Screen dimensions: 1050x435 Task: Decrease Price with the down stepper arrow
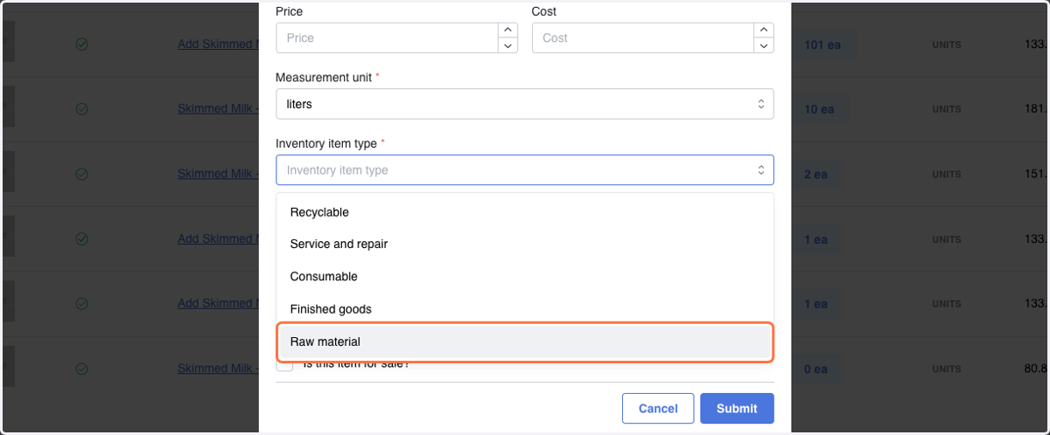tap(507, 46)
